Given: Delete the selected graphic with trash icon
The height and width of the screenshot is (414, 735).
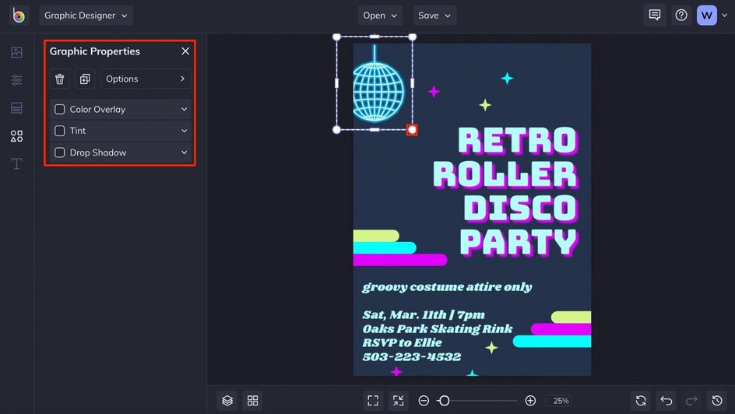Looking at the screenshot, I should (x=59, y=79).
